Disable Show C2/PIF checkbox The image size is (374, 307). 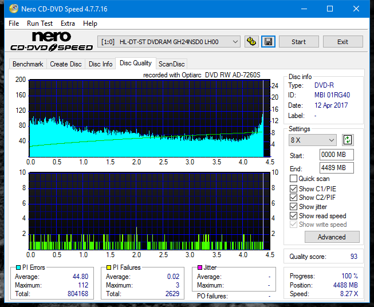click(x=293, y=198)
